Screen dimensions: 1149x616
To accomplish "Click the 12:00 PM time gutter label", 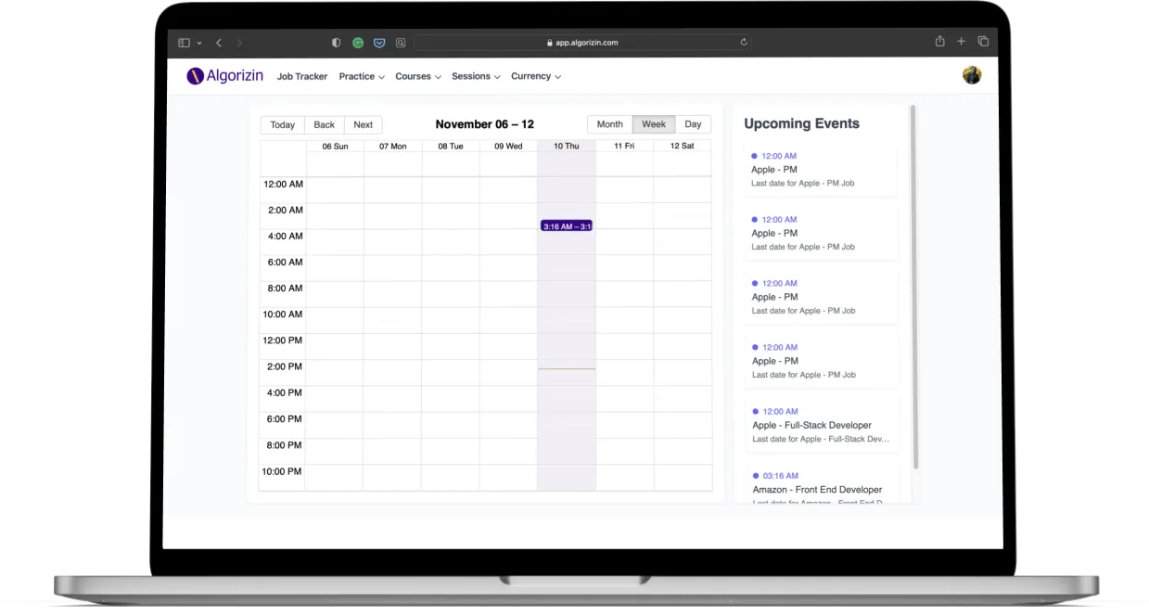I will point(283,340).
